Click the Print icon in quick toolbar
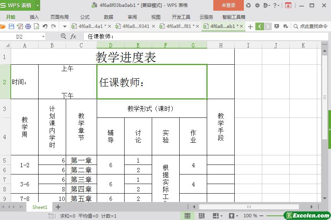The image size is (331, 220). pyautogui.click(x=28, y=26)
